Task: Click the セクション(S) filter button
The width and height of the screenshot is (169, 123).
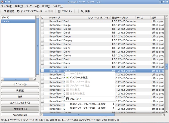Action: [x=20, y=84]
